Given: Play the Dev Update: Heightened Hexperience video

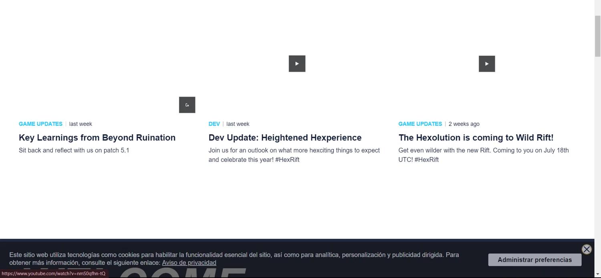Looking at the screenshot, I should 297,64.
